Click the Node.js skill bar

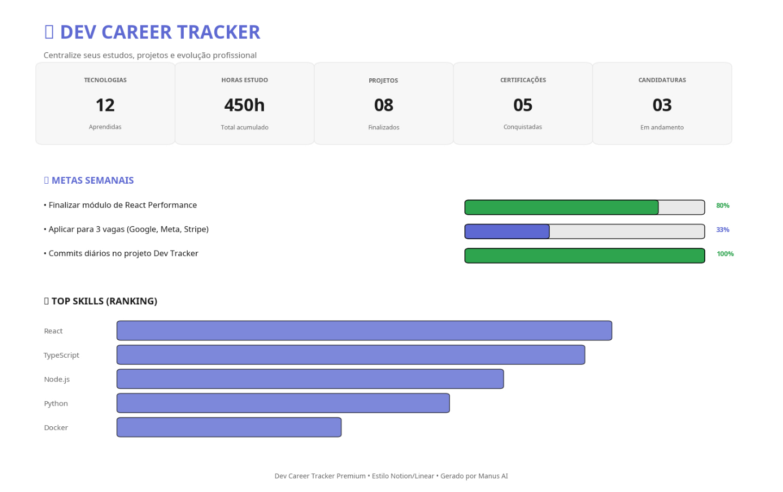tap(310, 379)
